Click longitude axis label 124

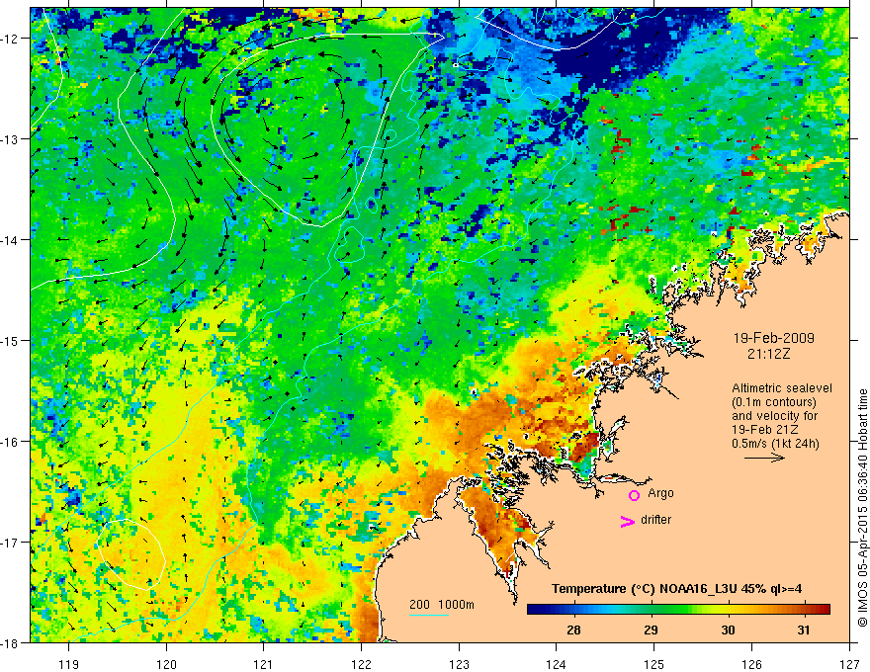coord(557,664)
